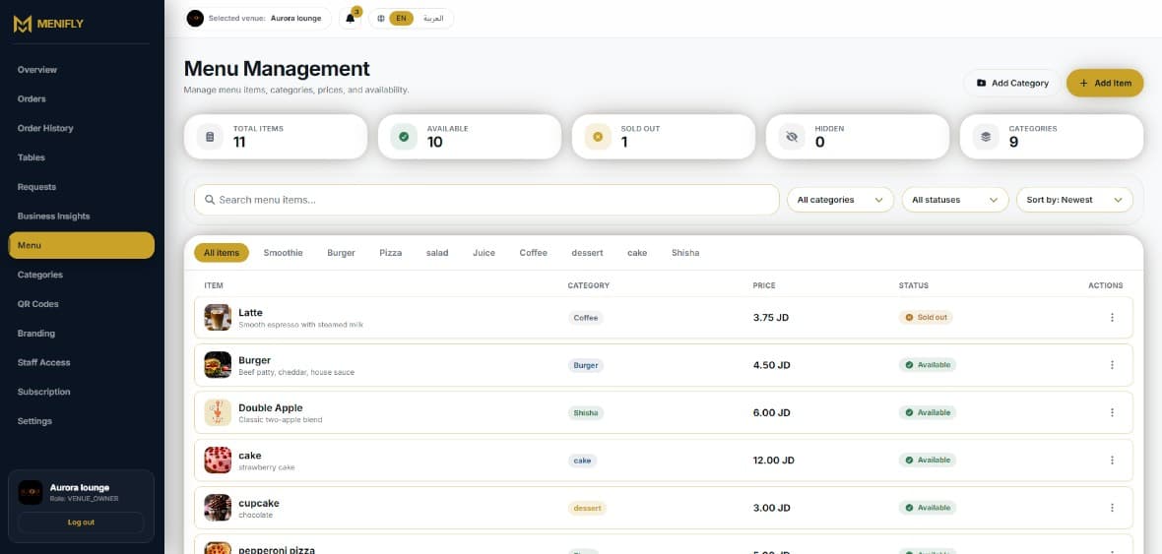1162x554 pixels.
Task: Select the Coffee category tab
Action: (x=533, y=253)
